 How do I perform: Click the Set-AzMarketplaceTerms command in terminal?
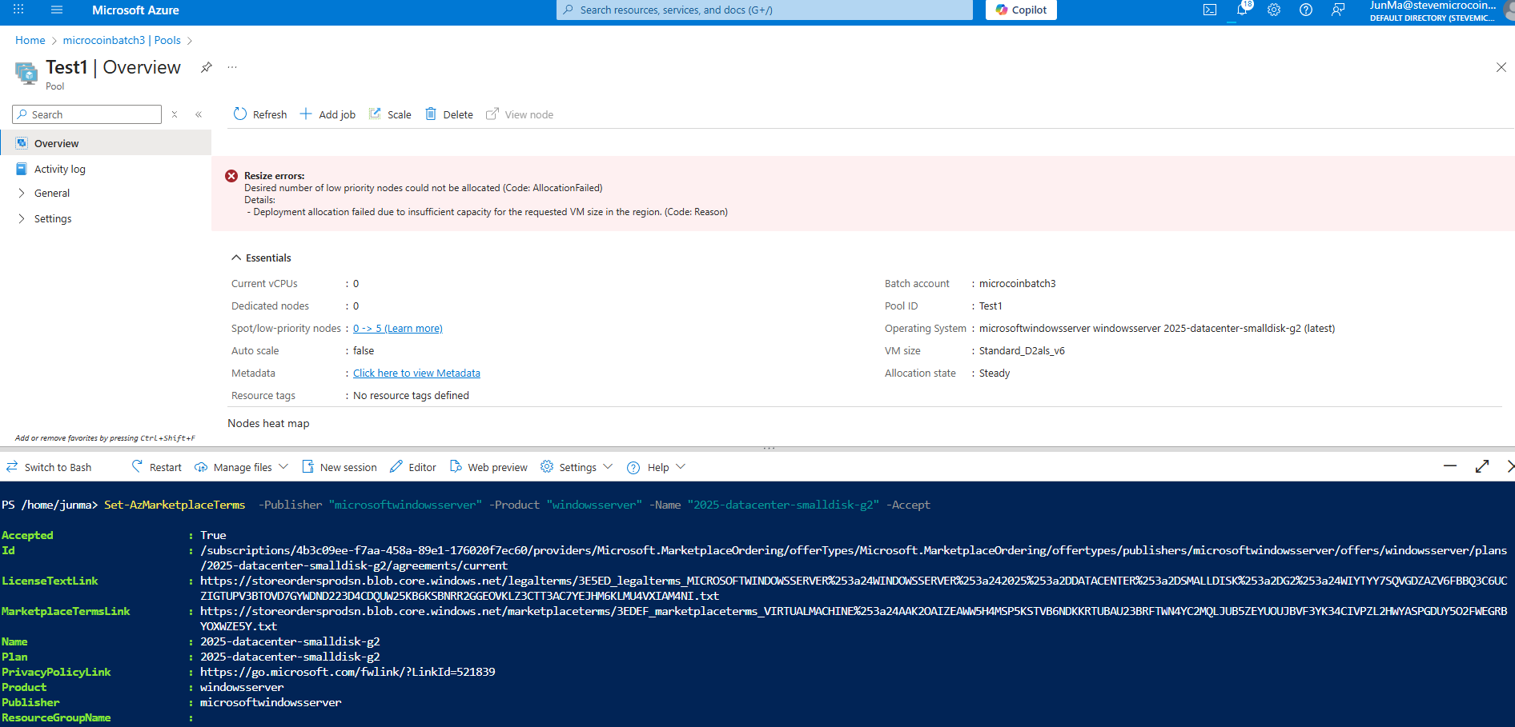[175, 505]
